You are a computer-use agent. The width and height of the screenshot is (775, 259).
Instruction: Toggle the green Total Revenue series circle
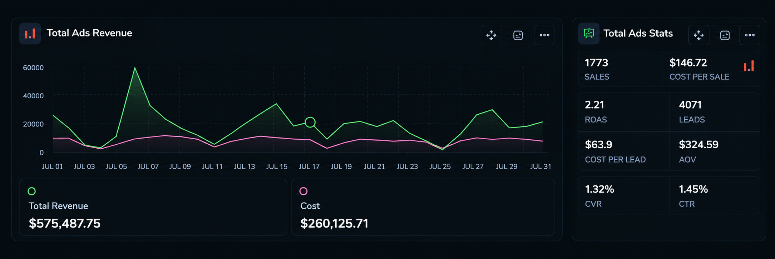[32, 191]
